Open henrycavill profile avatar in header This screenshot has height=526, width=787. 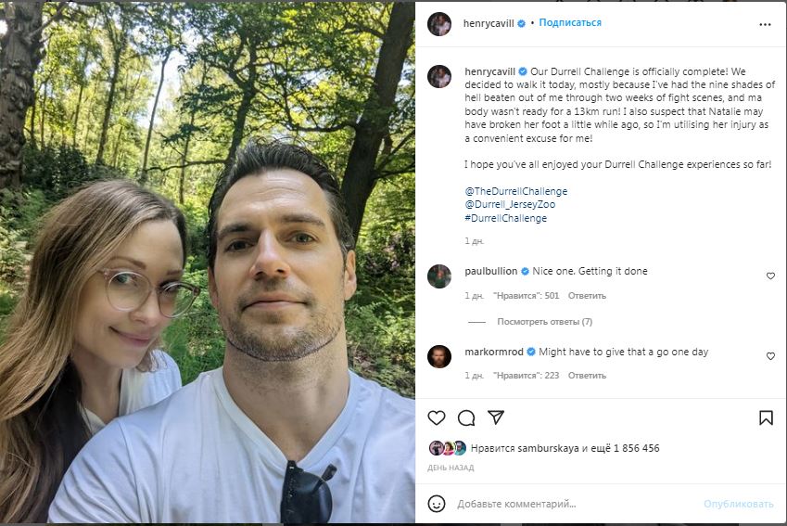(439, 24)
